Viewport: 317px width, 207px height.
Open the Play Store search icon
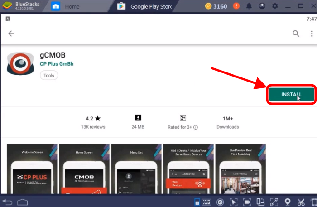coord(296,34)
